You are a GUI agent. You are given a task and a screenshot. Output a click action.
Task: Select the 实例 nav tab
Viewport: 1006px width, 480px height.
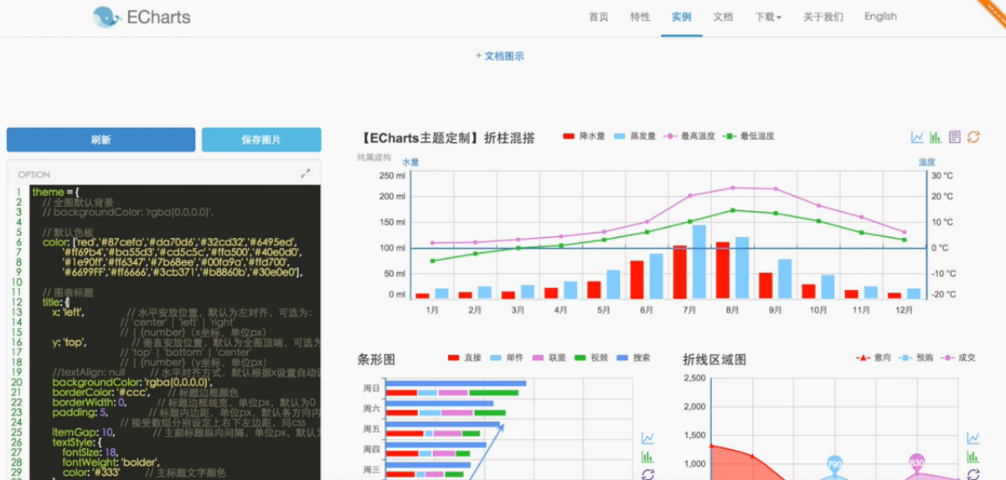coord(682,17)
